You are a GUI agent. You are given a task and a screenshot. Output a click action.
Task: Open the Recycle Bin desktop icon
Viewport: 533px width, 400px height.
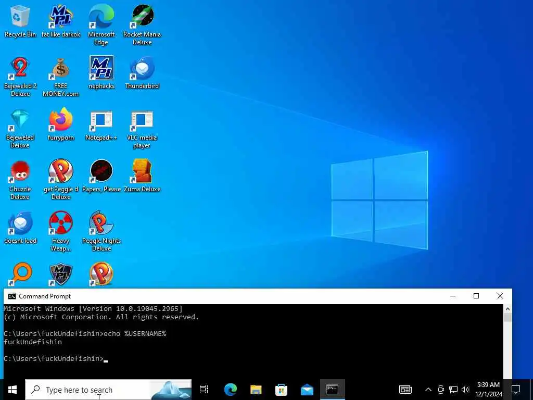coord(20,21)
